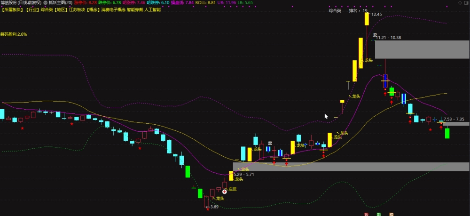Open the 人工智能 concept link
The width and height of the screenshot is (470, 216).
click(153, 9)
